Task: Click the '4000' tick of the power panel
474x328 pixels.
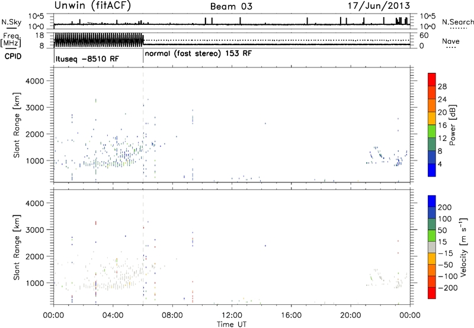Action: coord(35,81)
